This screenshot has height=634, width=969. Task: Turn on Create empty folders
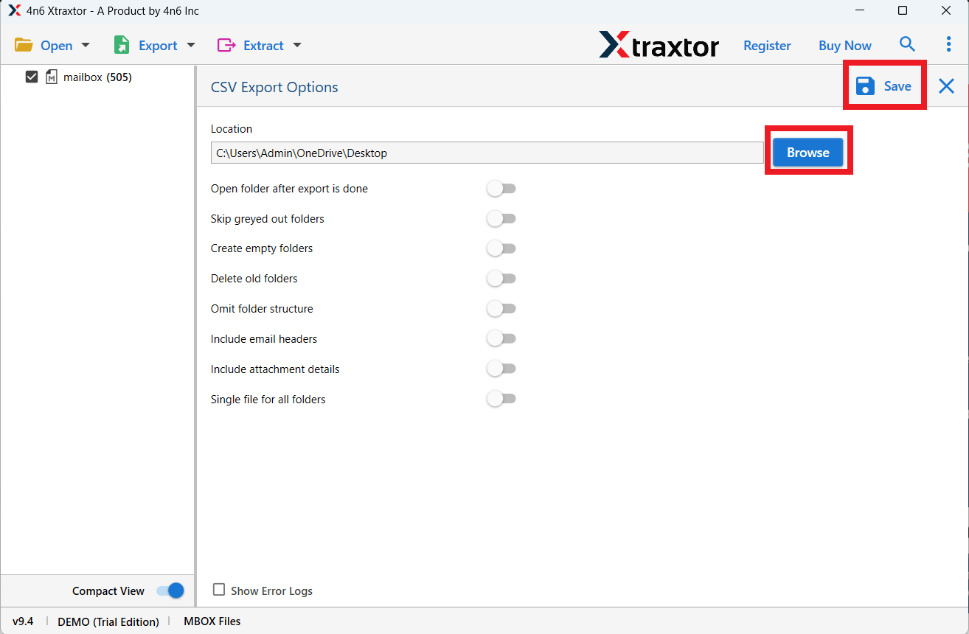point(501,248)
